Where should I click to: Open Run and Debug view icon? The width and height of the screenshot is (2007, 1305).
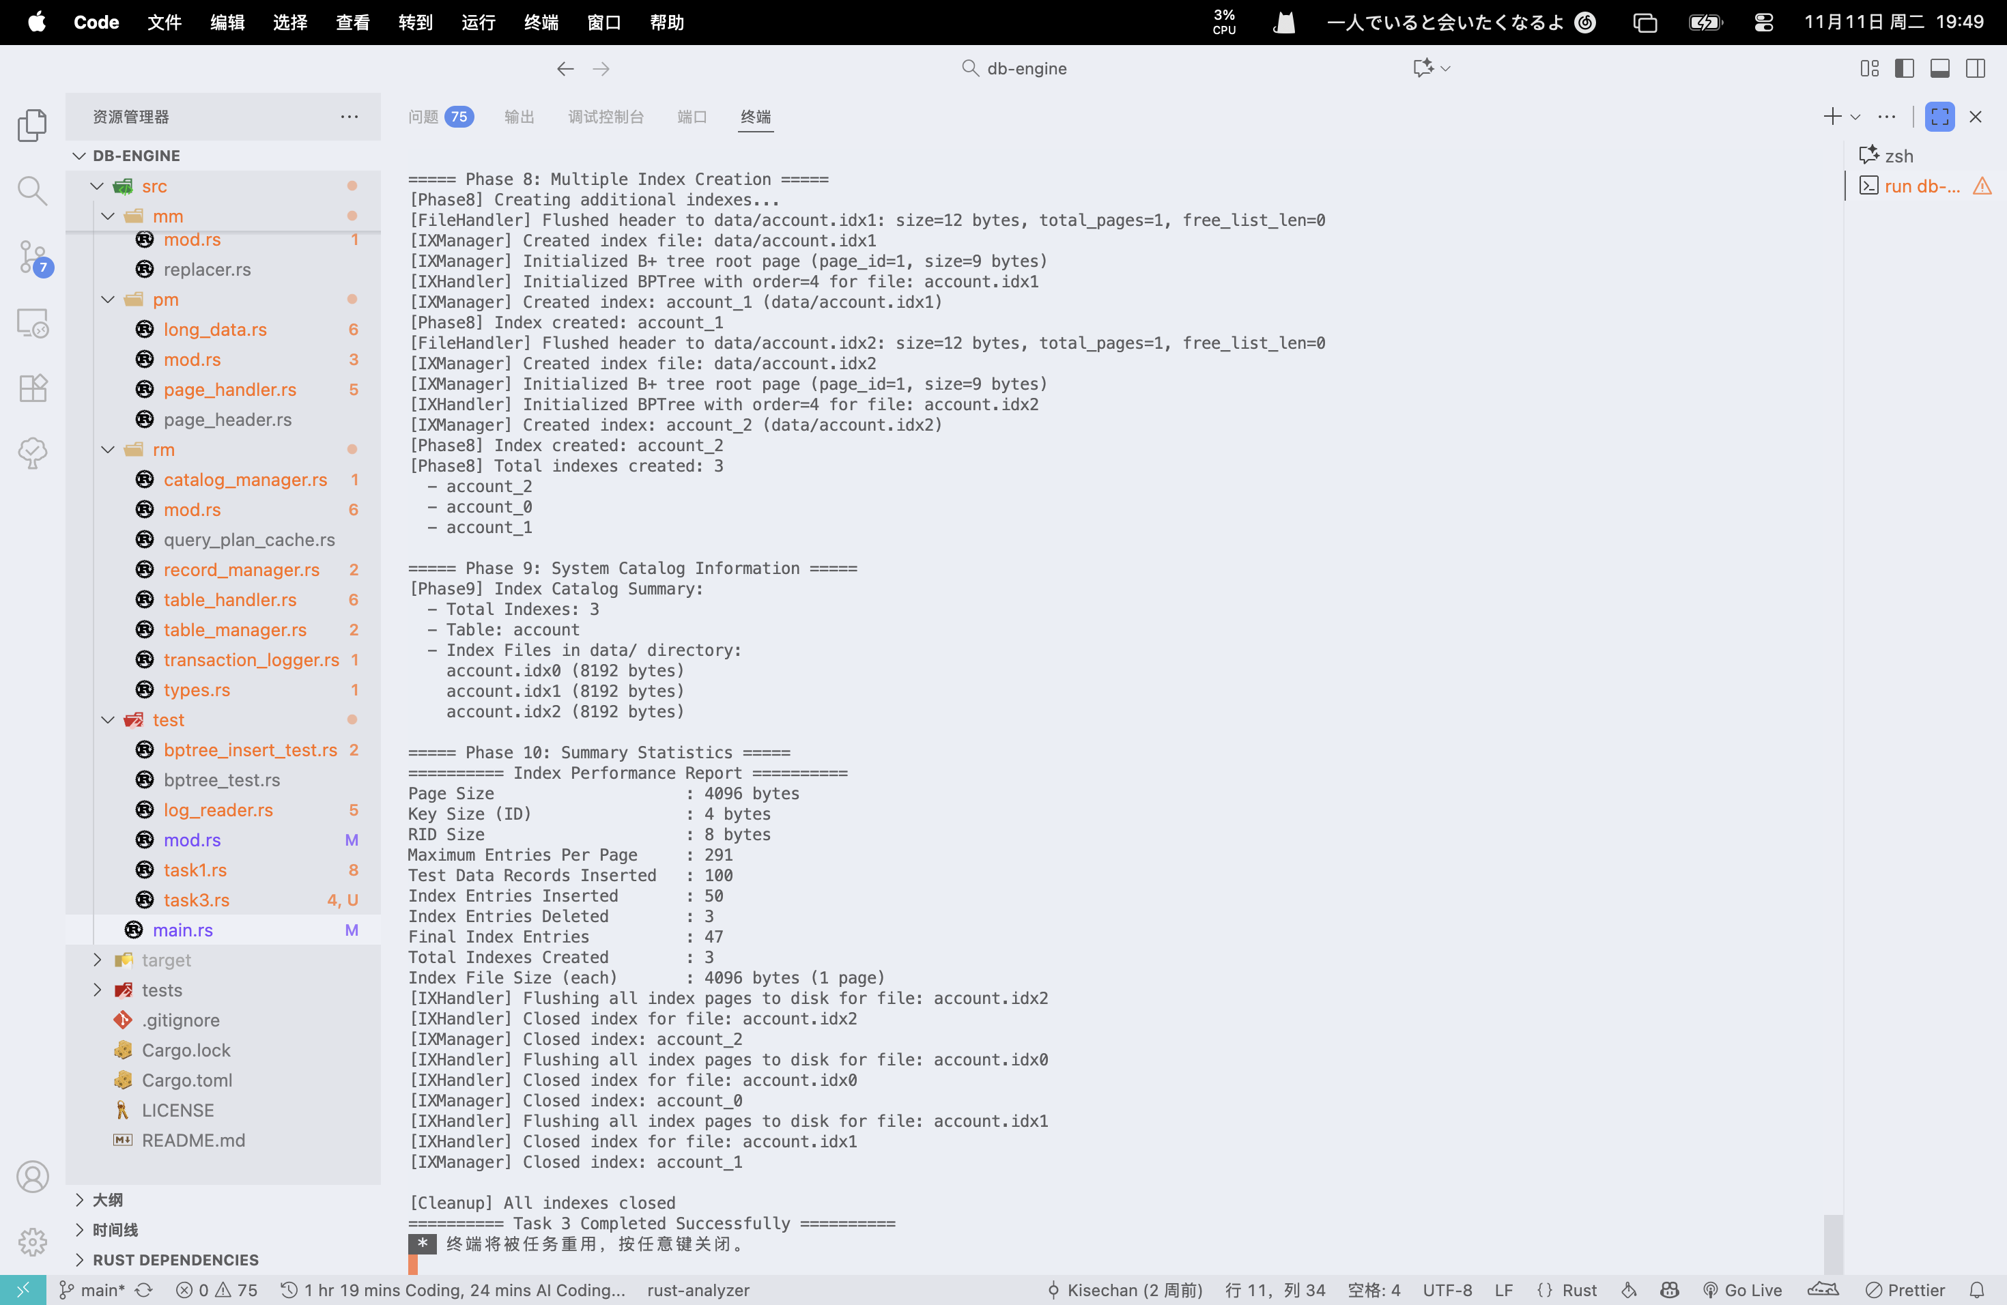[32, 323]
